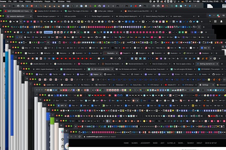Open the GEAR & SETUP link

point(211,143)
